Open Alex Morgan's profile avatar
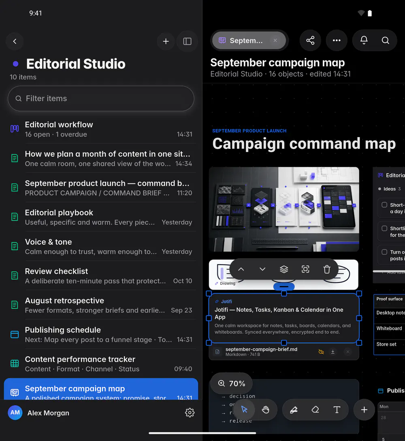Screen dimensions: 405x441 pyautogui.click(x=15, y=413)
